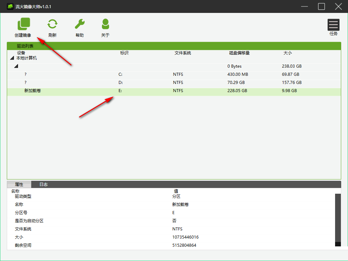Click the app logo in title bar

click(10, 6)
